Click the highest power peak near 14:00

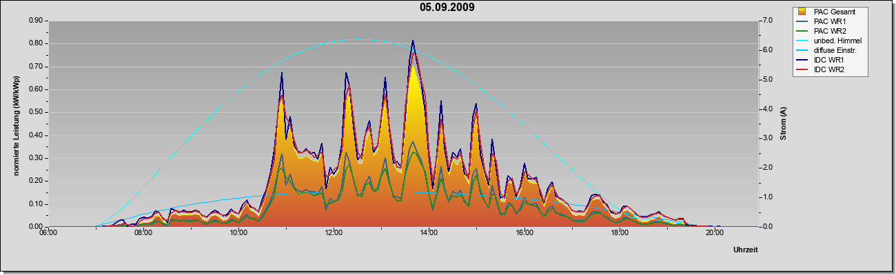(413, 41)
